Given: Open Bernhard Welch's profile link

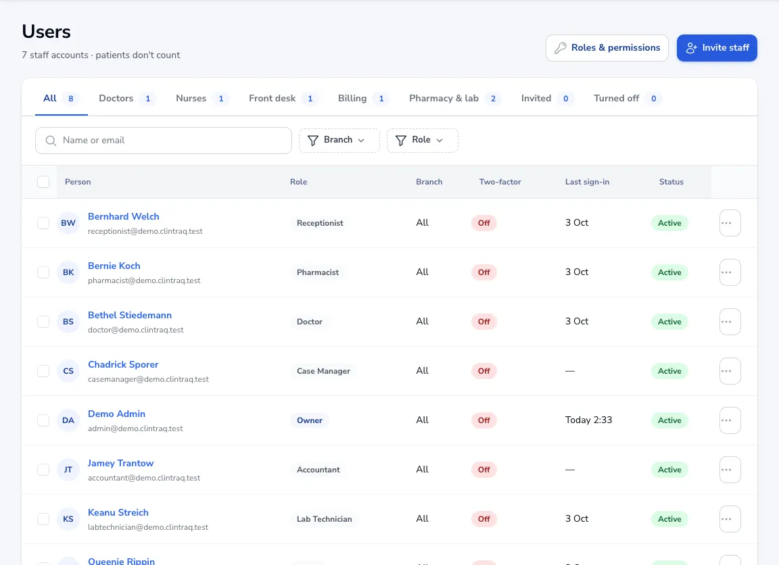Looking at the screenshot, I should pos(124,216).
